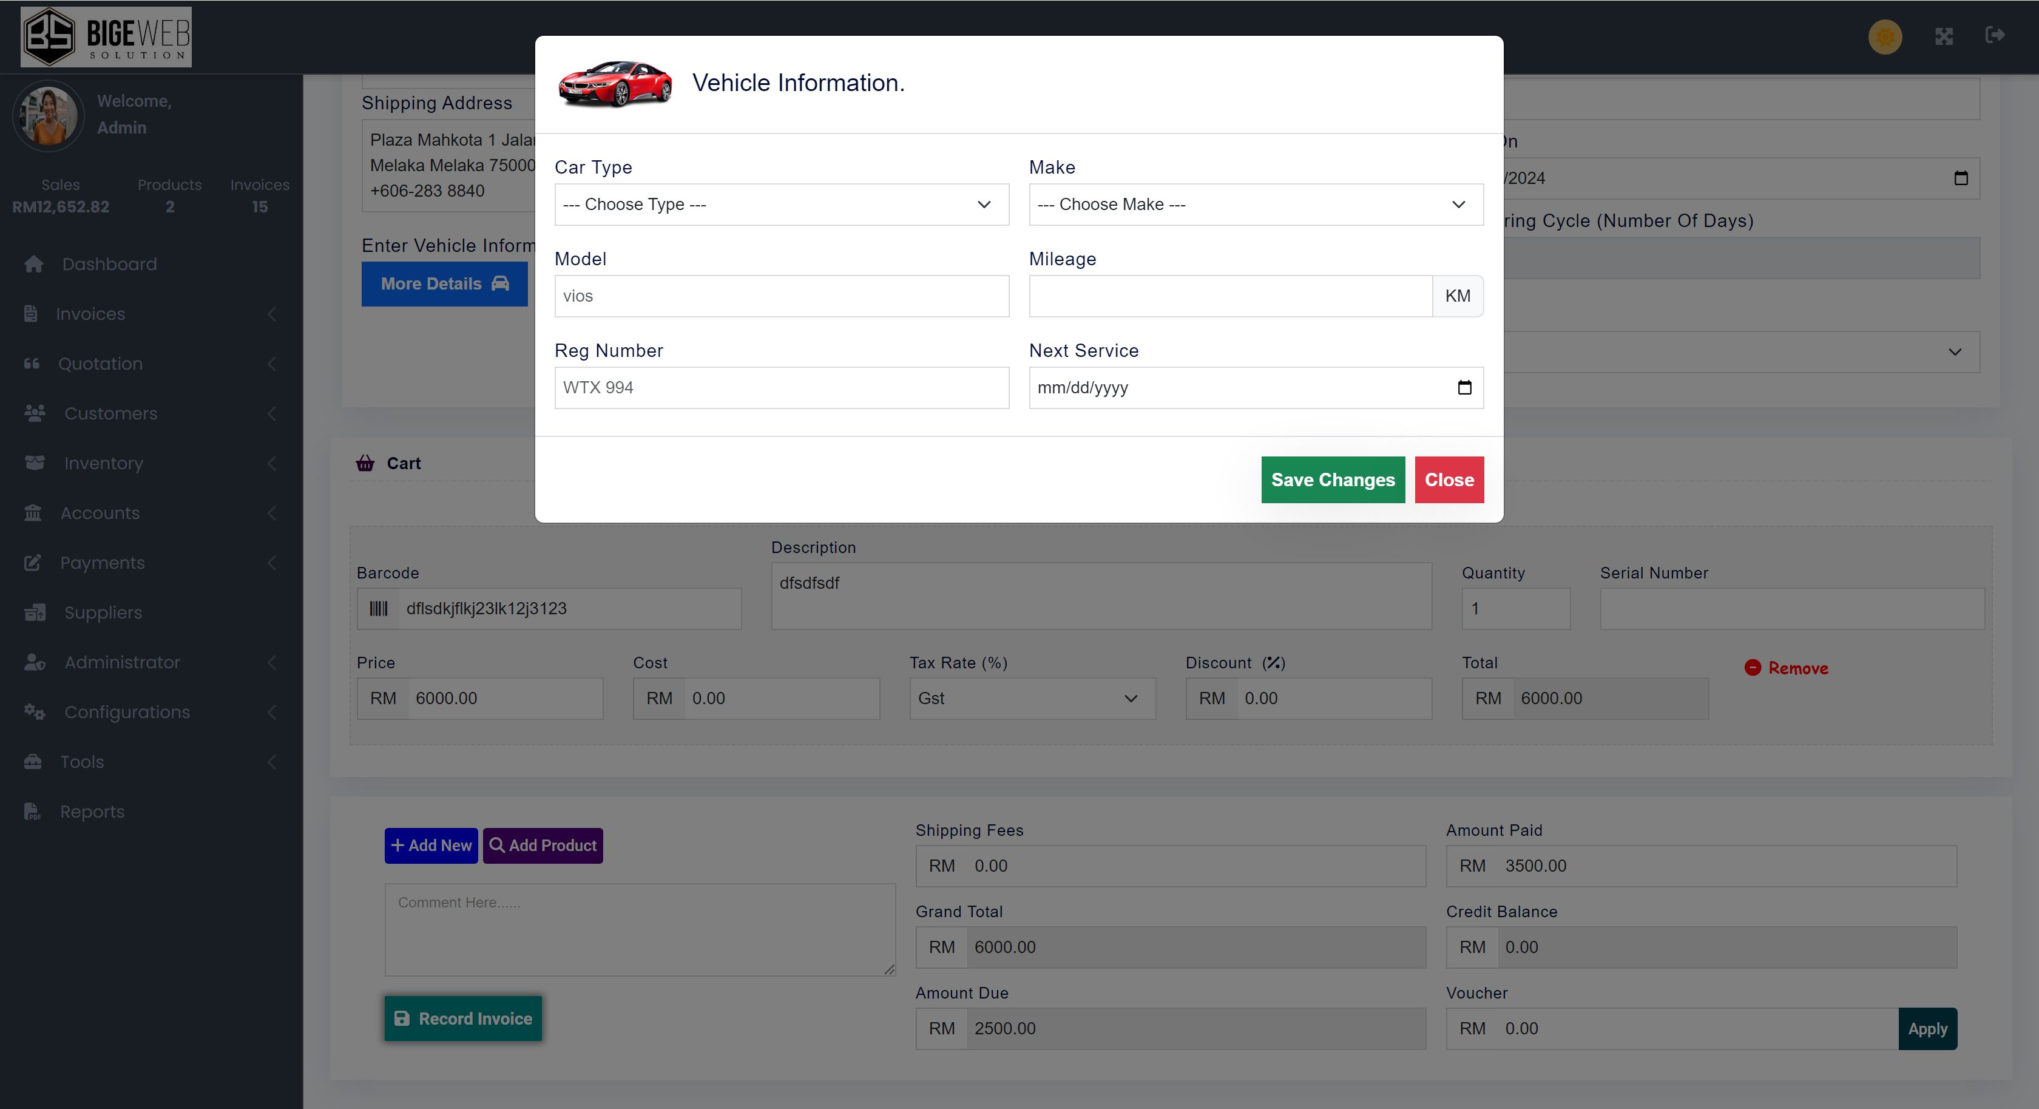This screenshot has width=2039, height=1109.
Task: Expand the Inventory menu chevron
Action: tap(271, 463)
